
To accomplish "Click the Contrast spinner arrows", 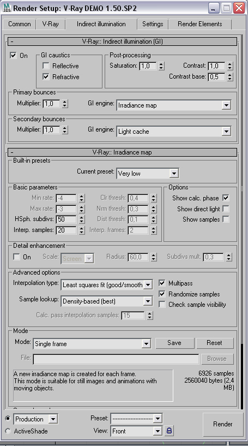I will 230,66.
